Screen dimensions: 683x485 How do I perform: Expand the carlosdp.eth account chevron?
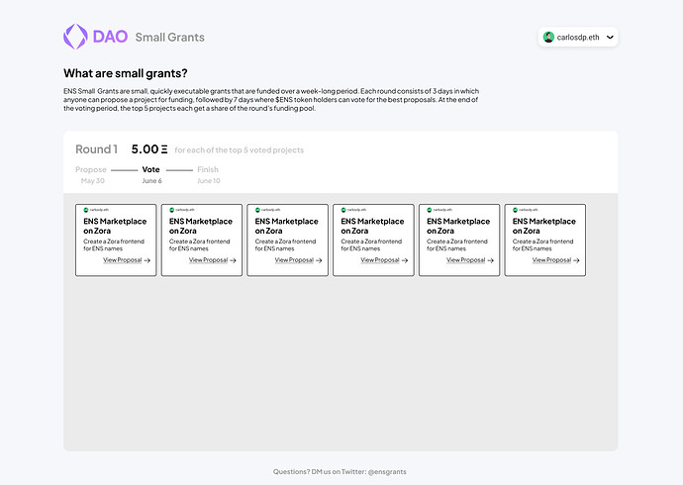610,37
